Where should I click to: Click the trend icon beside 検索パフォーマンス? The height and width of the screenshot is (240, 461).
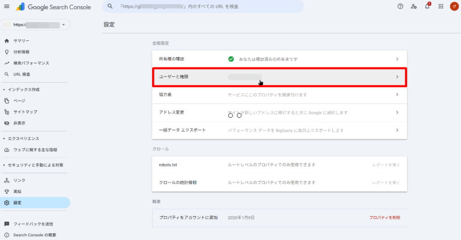click(x=7, y=63)
